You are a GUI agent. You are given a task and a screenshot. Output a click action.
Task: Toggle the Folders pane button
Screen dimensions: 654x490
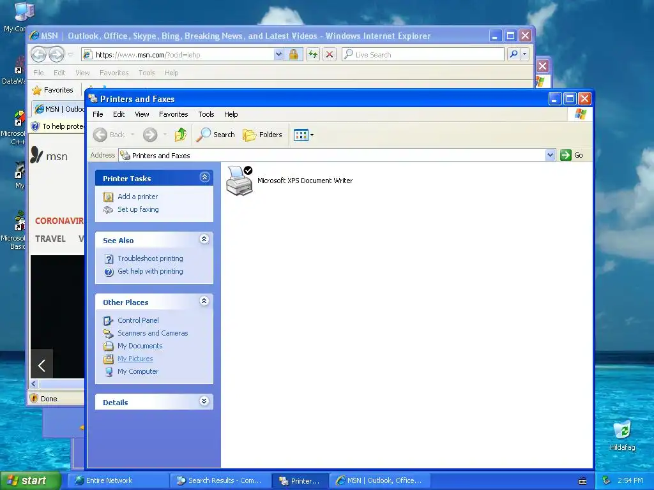click(x=262, y=135)
